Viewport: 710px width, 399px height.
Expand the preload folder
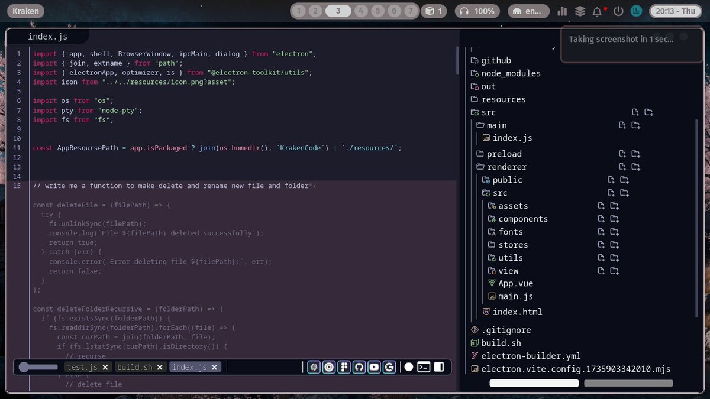pyautogui.click(x=499, y=154)
